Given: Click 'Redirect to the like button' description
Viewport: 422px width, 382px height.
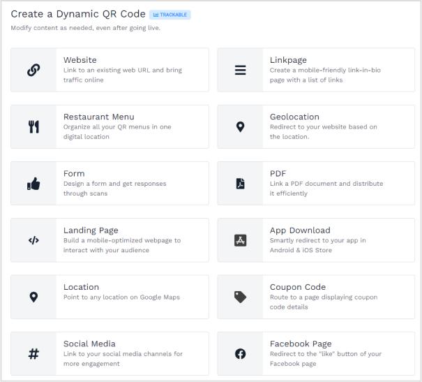Looking at the screenshot, I should coord(326,359).
